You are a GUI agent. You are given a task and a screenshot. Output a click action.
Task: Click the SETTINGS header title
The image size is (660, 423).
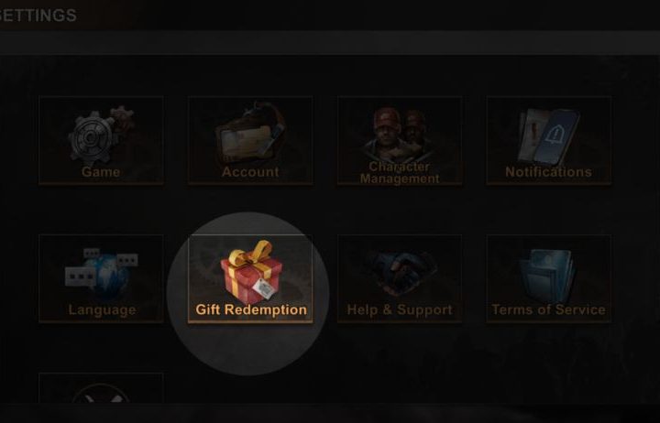coord(38,16)
